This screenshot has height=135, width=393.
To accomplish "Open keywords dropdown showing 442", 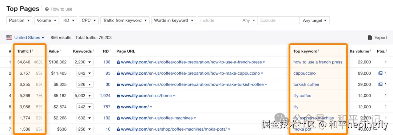I will tap(85, 107).
